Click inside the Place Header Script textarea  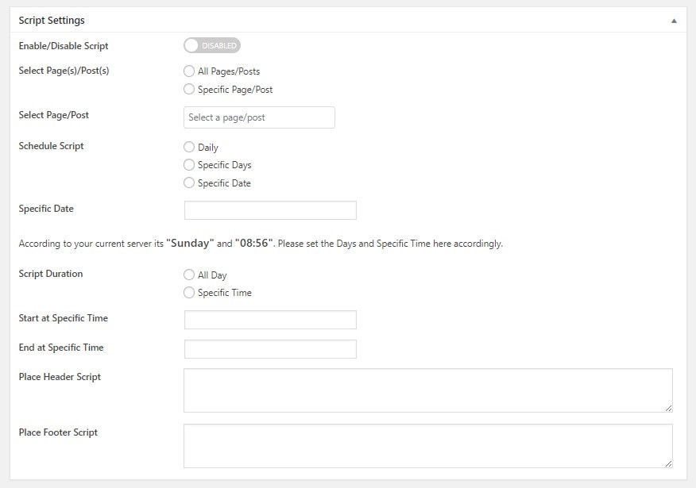pyautogui.click(x=428, y=390)
